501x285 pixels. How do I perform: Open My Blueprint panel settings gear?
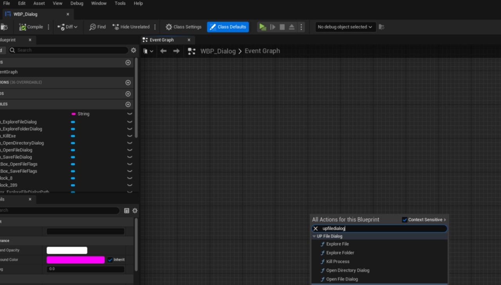tap(133, 50)
